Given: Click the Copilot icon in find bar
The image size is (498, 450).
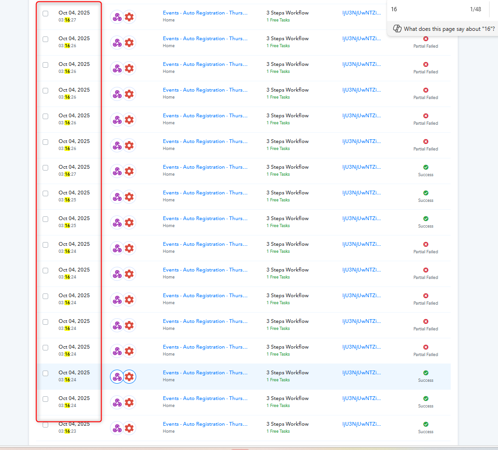Looking at the screenshot, I should (x=397, y=29).
